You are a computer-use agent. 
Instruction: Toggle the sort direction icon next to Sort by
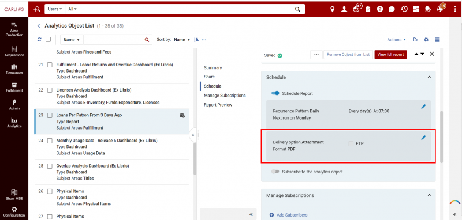tap(196, 40)
